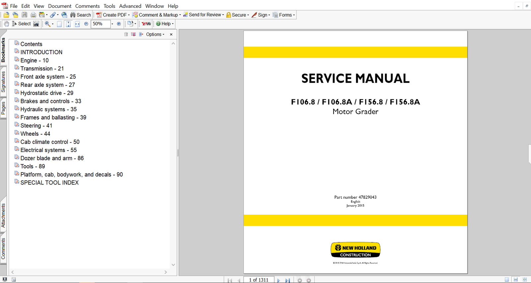Image resolution: width=531 pixels, height=283 pixels.
Task: Click the Snapshot tool camera icon
Action: tap(36, 24)
